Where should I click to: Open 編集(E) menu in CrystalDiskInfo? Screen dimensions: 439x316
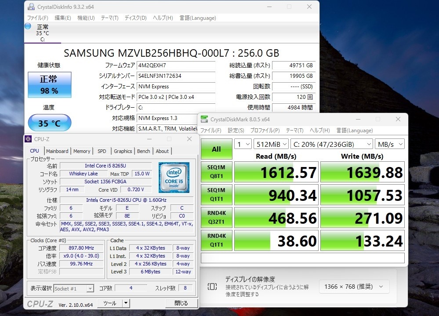pyautogui.click(x=63, y=18)
